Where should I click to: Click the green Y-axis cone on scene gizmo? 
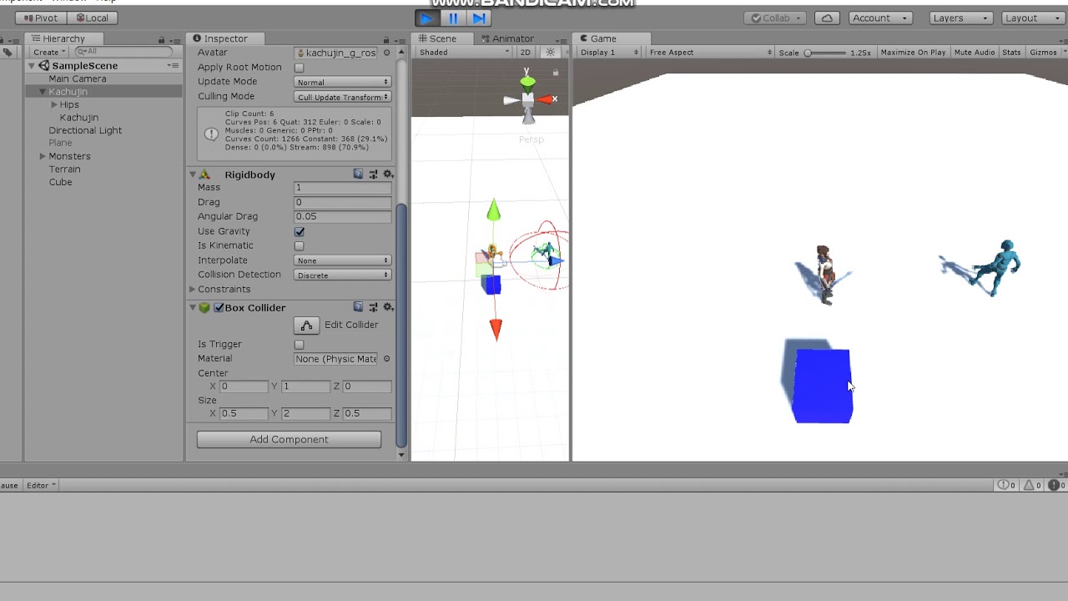[x=527, y=82]
